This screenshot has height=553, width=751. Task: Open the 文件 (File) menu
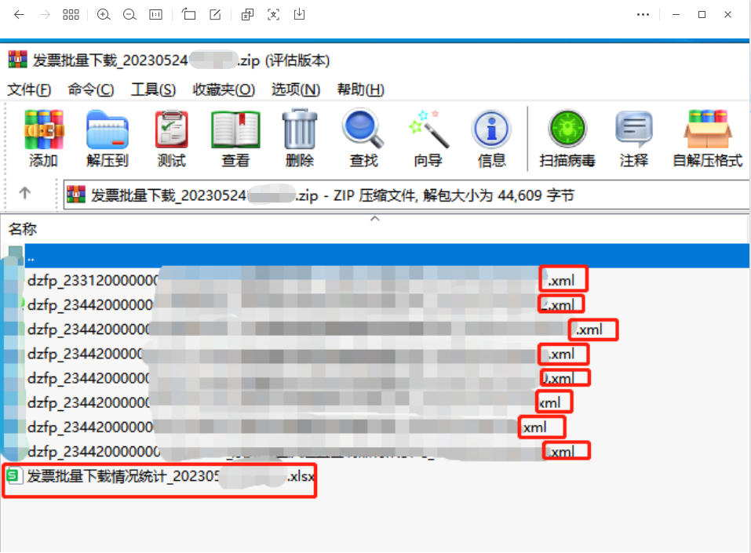(28, 89)
